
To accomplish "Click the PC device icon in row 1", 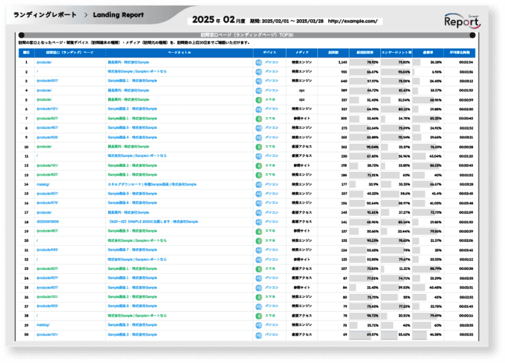I will click(258, 62).
